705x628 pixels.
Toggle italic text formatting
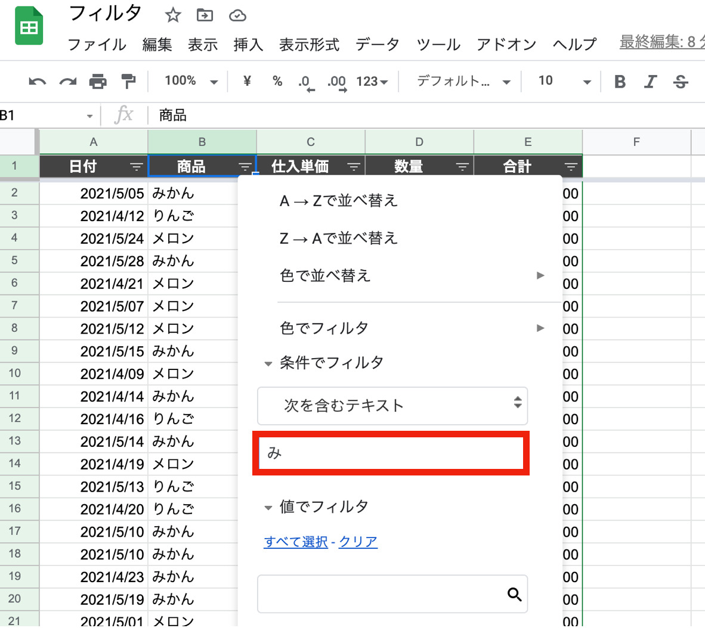pos(650,82)
